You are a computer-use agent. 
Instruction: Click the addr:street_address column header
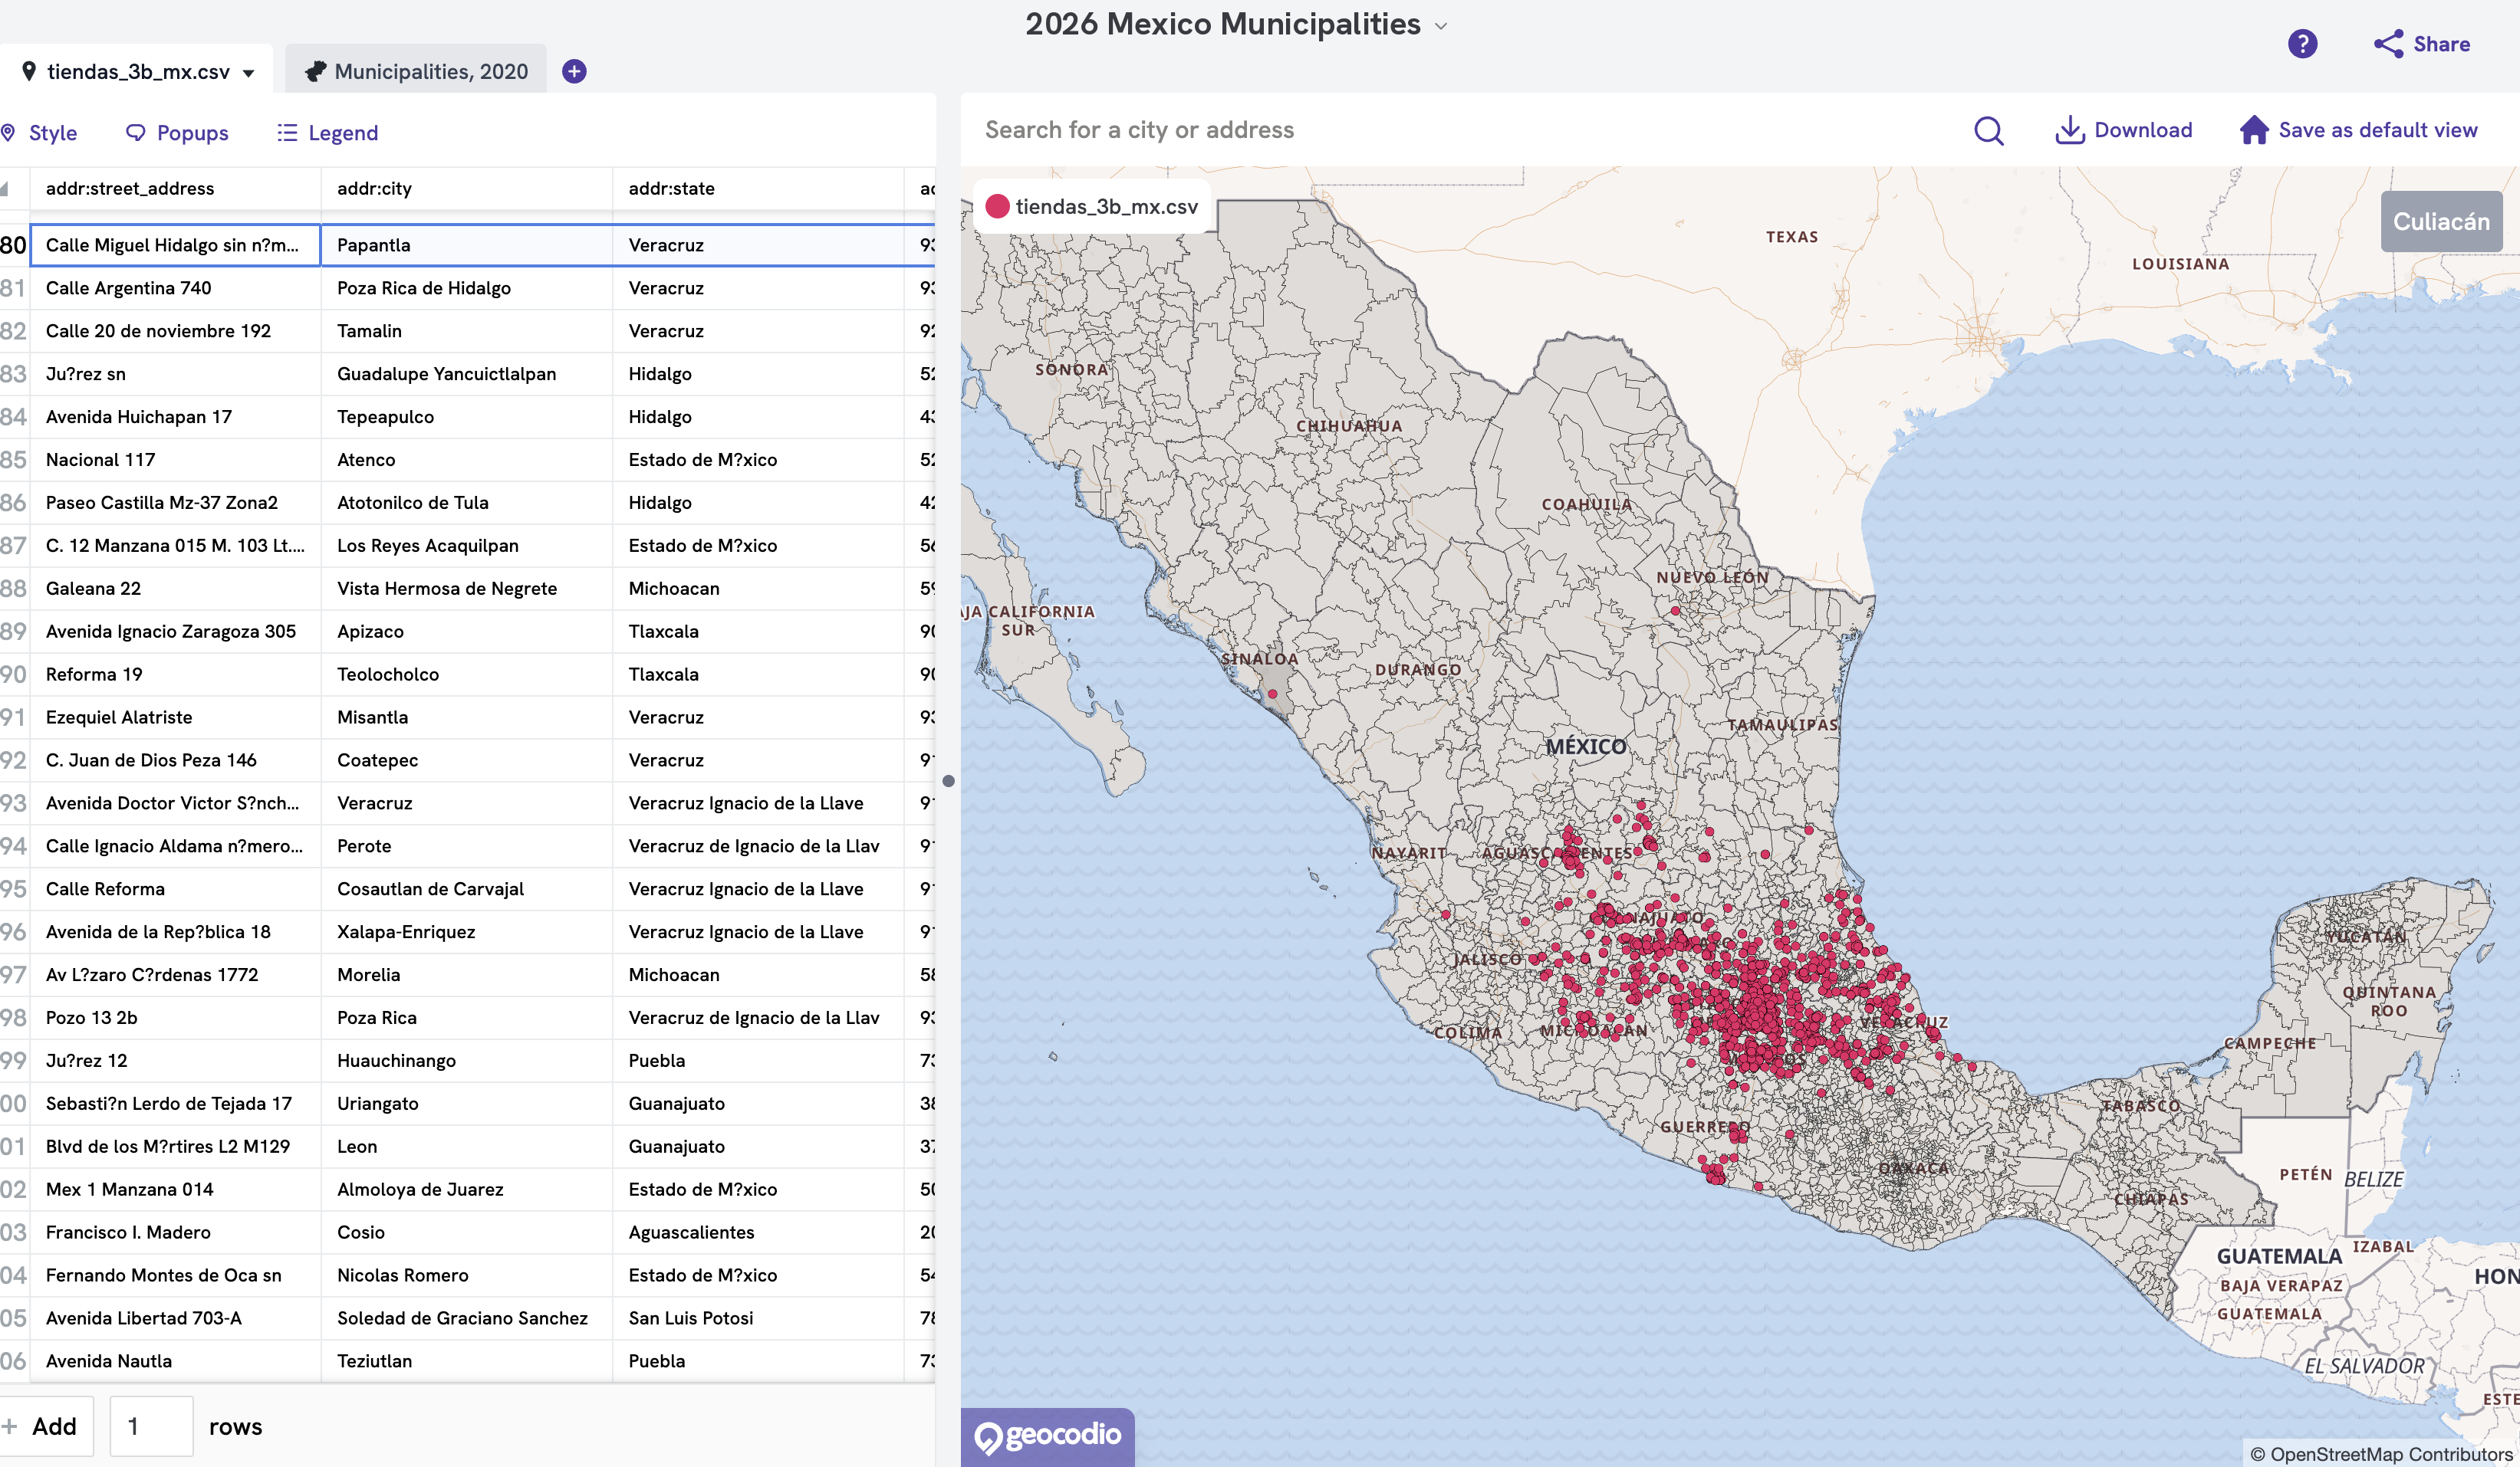175,188
